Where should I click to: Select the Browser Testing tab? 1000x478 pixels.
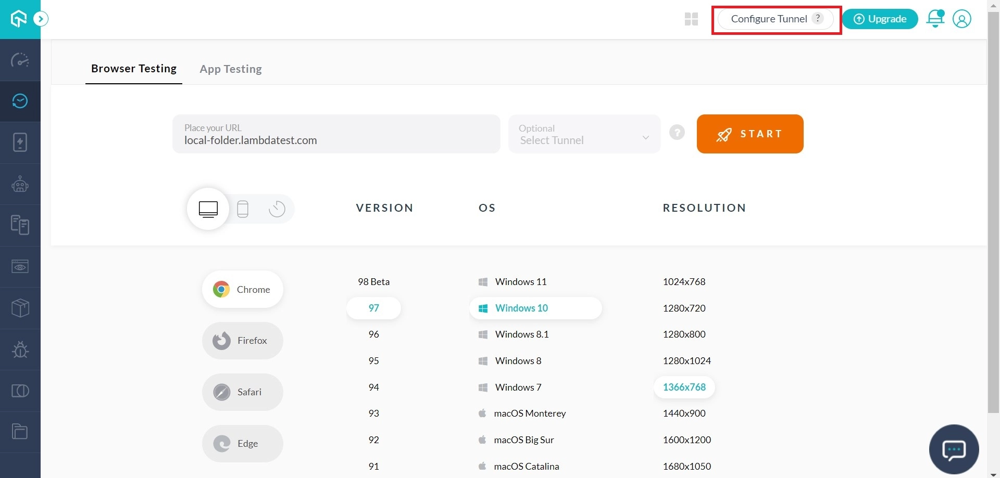(x=133, y=68)
